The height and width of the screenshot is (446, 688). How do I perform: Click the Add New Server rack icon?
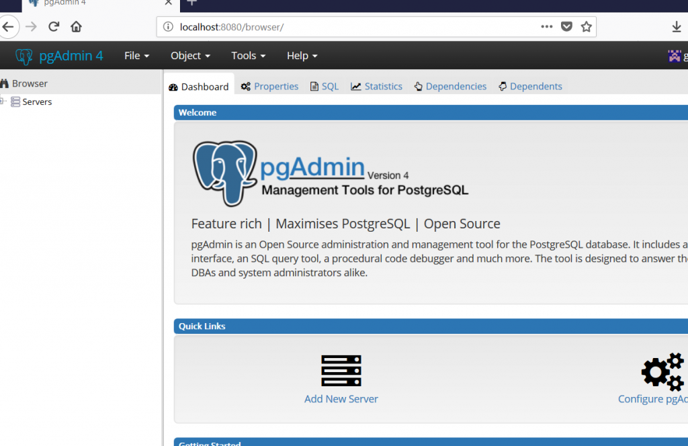point(341,371)
